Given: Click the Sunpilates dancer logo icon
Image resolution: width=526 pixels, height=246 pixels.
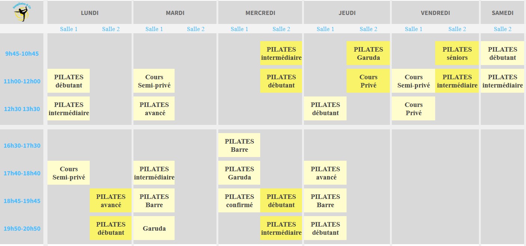Looking at the screenshot, I should pyautogui.click(x=23, y=12).
